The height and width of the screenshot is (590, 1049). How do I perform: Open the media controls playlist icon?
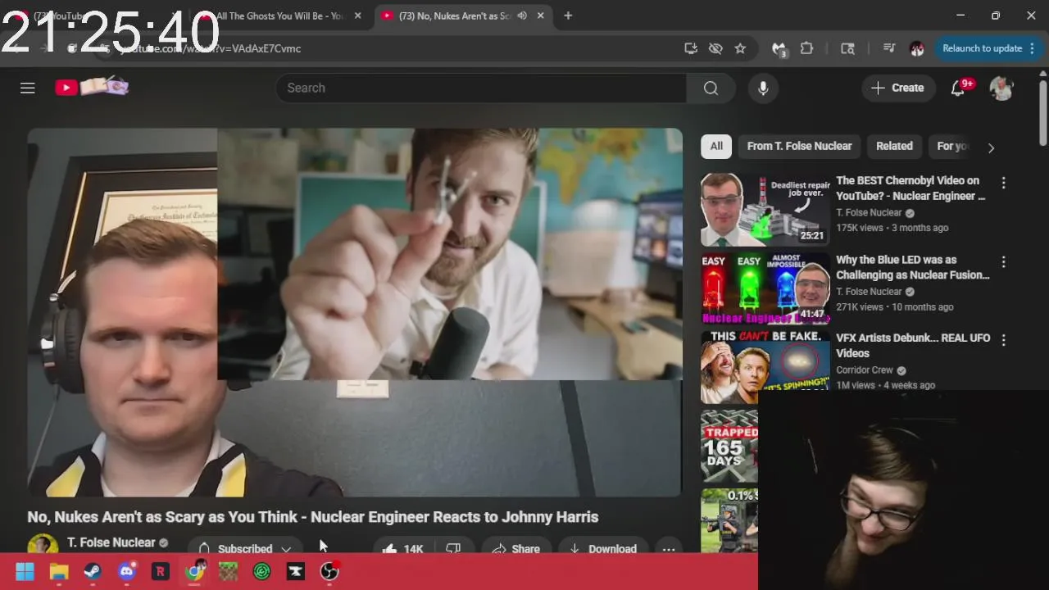pyautogui.click(x=889, y=48)
